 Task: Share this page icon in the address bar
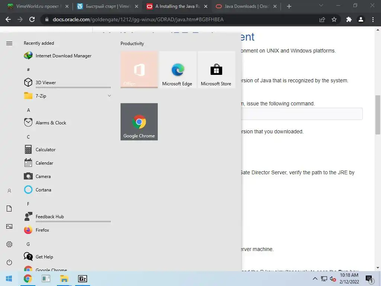pyautogui.click(x=322, y=19)
